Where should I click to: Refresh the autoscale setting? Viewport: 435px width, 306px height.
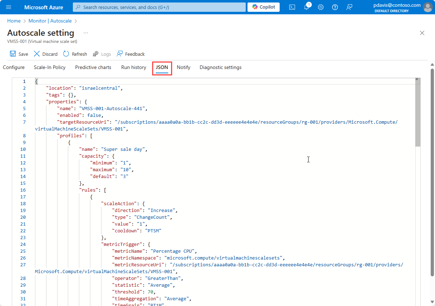pos(66,54)
